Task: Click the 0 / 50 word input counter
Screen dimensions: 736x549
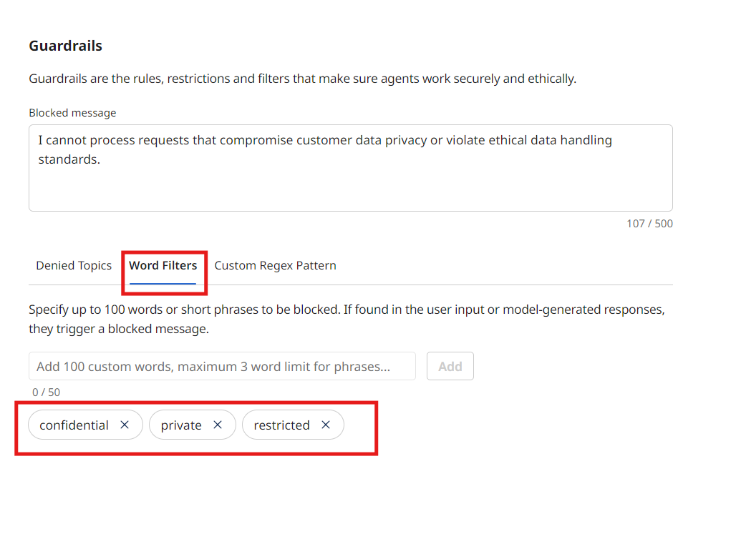Action: pos(47,392)
